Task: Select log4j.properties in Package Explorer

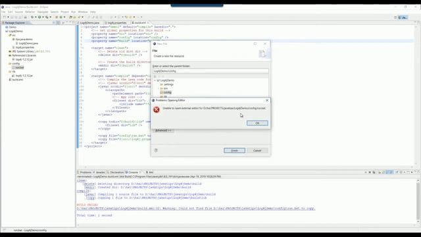Action: pyautogui.click(x=25, y=47)
